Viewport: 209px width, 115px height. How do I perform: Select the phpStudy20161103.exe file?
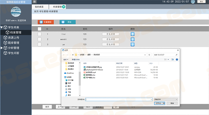[93, 70]
